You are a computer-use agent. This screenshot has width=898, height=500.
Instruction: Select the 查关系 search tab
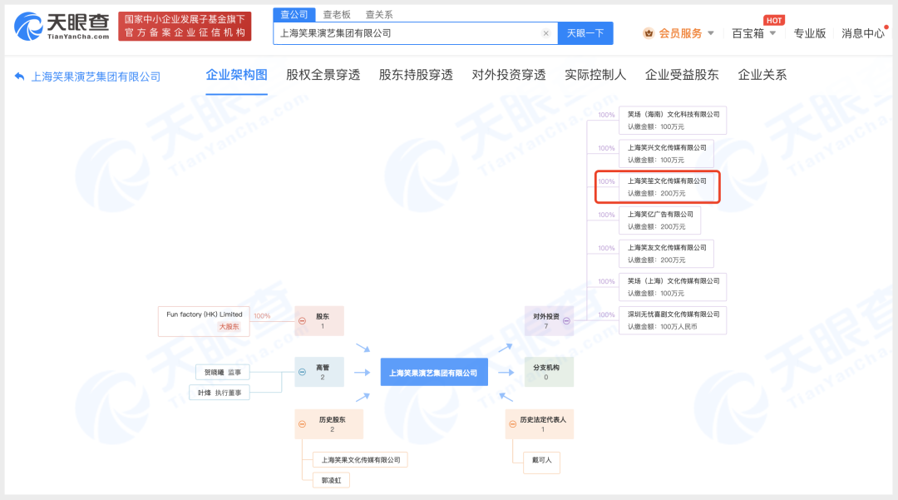[379, 14]
